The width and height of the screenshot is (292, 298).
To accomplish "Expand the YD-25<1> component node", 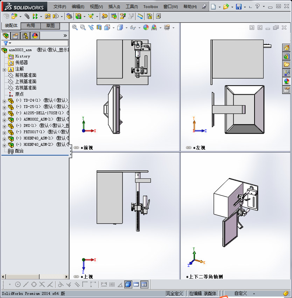I will 4,108.
